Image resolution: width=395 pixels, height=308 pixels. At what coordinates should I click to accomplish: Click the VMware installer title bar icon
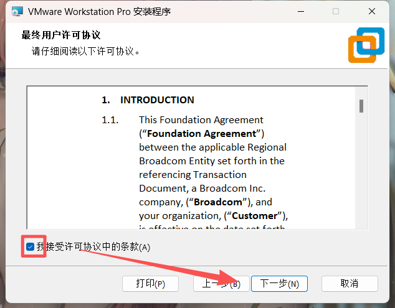(x=17, y=12)
